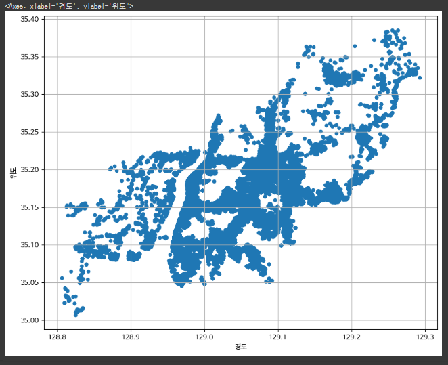This screenshot has height=365, width=448.
Task: Click the 129.3 x-axis tick label
Action: point(425,337)
